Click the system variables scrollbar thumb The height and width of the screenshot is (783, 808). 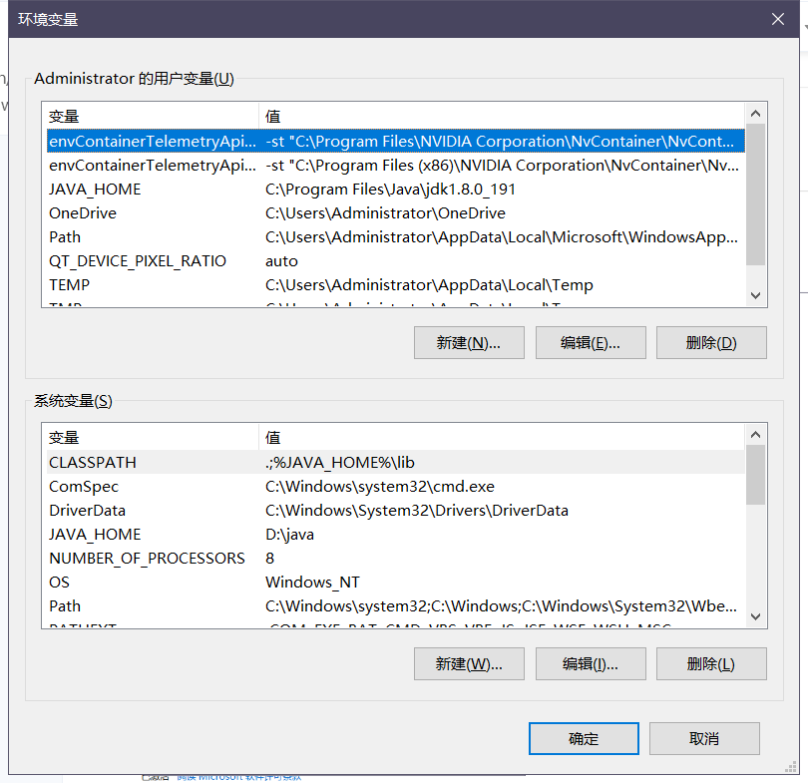(755, 475)
